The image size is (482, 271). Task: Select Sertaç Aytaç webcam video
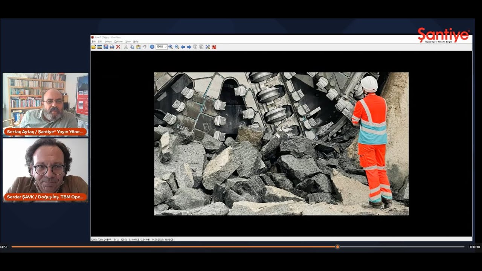coord(46,104)
